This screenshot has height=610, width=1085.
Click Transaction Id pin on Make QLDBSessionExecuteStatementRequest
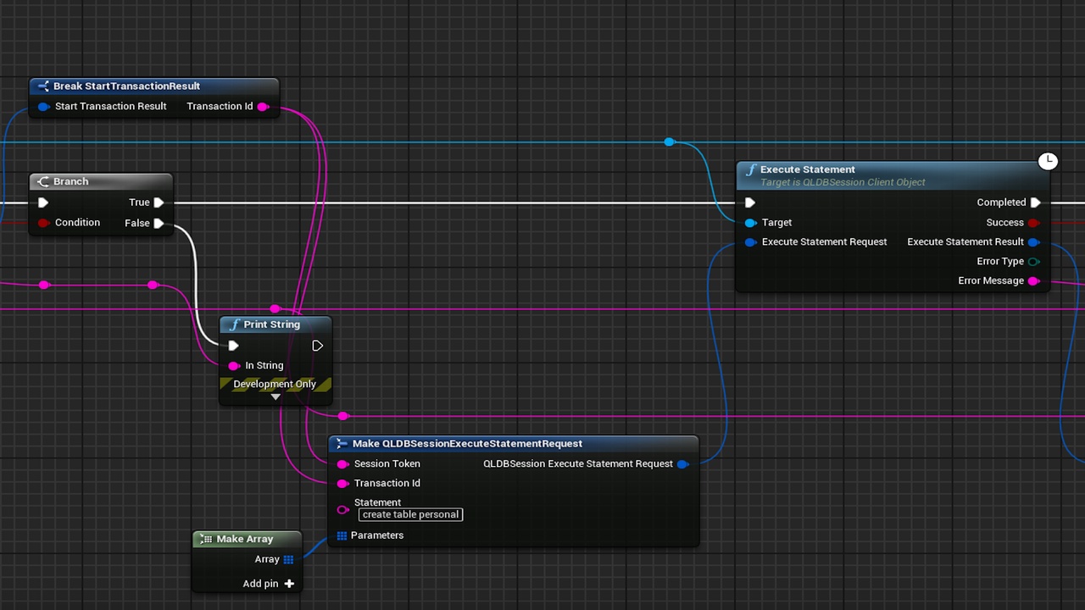pos(342,484)
